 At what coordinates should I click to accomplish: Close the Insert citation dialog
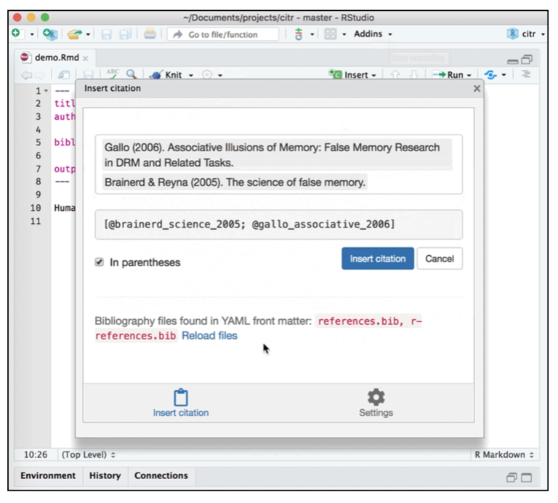pos(477,89)
